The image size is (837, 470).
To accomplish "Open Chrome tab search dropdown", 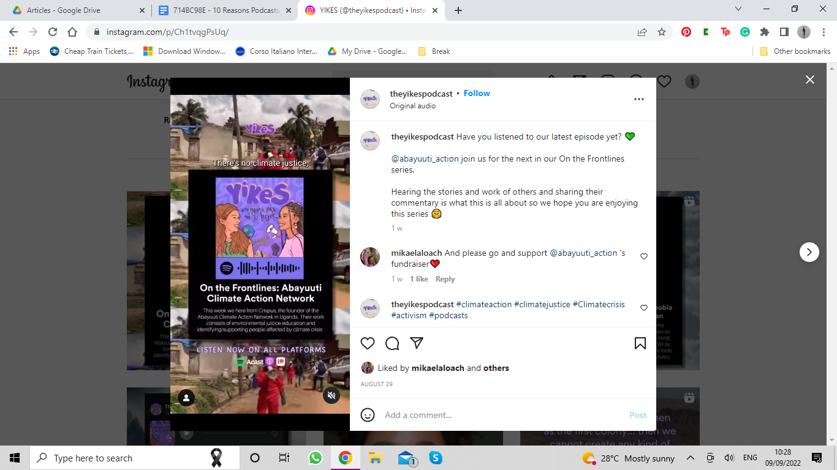I will click(738, 9).
